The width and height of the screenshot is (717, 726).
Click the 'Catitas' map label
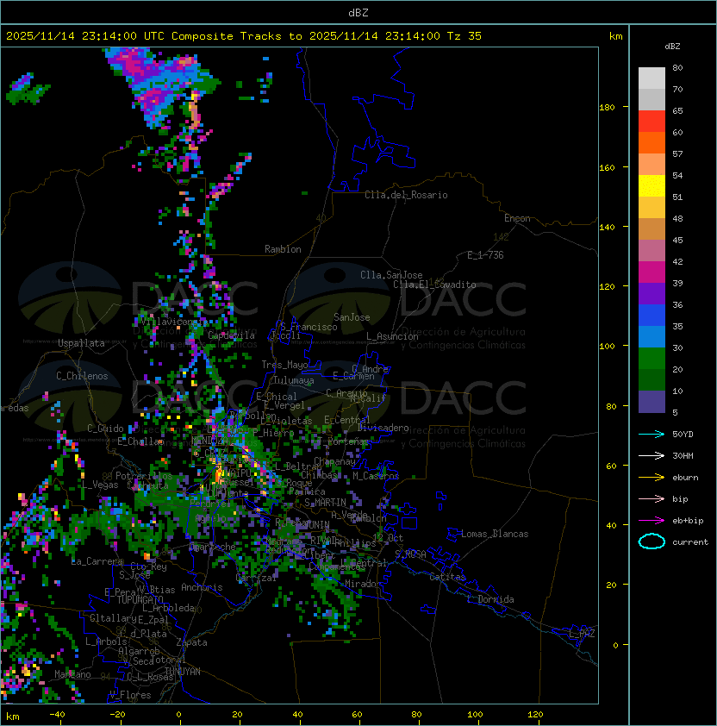(x=447, y=577)
